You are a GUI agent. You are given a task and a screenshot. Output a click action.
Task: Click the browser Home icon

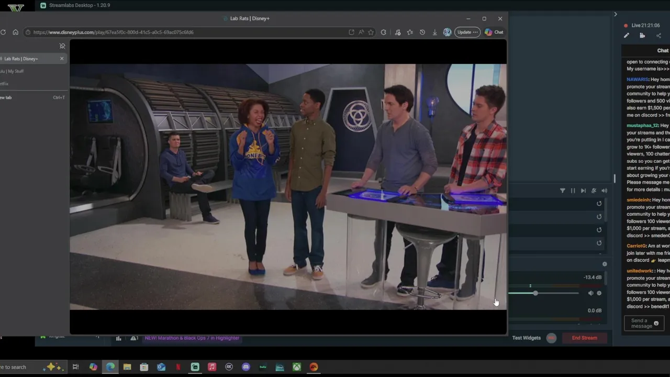tap(15, 32)
